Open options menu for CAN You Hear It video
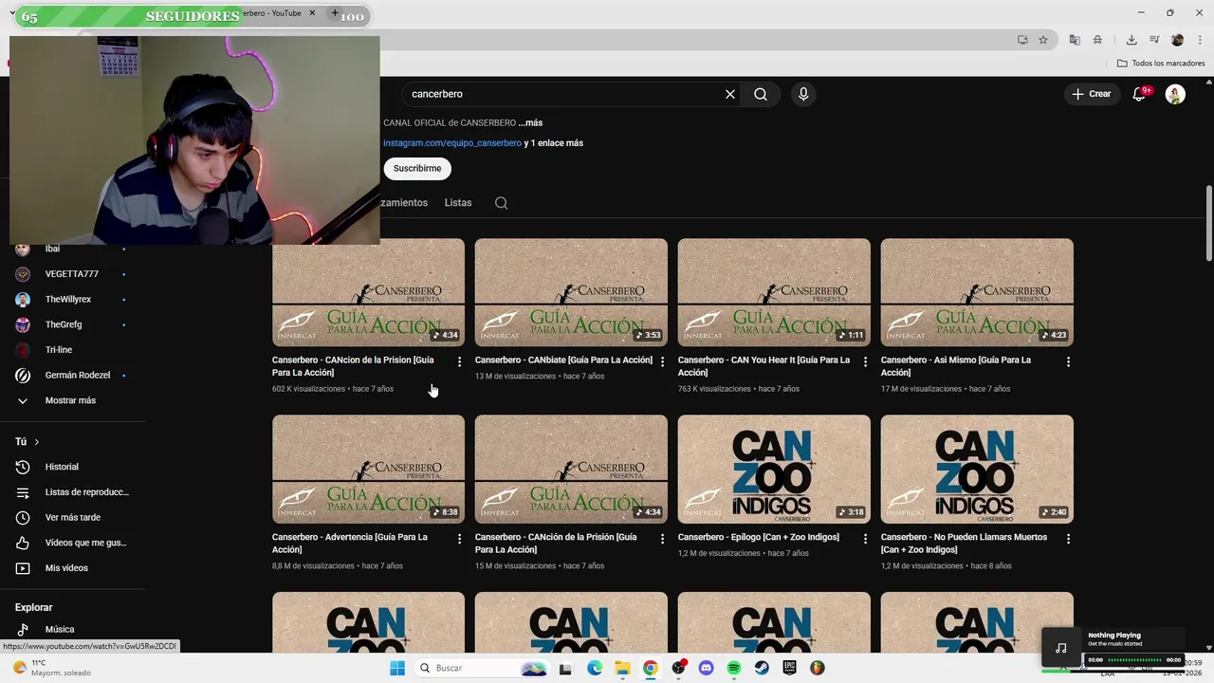 tap(865, 361)
